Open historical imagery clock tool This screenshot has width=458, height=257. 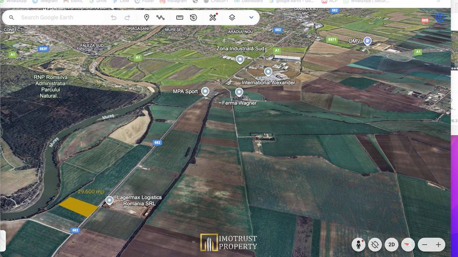point(194,18)
